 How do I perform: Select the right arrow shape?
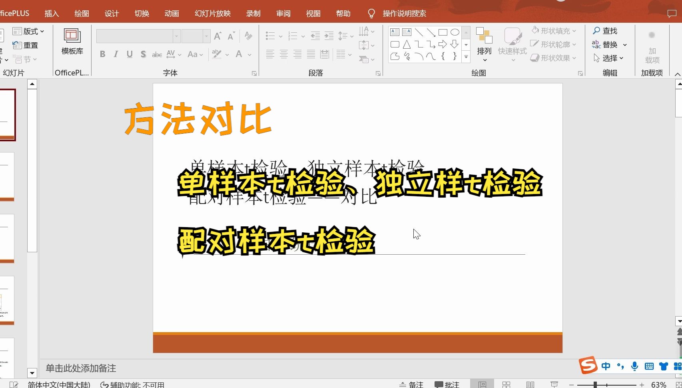[x=443, y=44]
